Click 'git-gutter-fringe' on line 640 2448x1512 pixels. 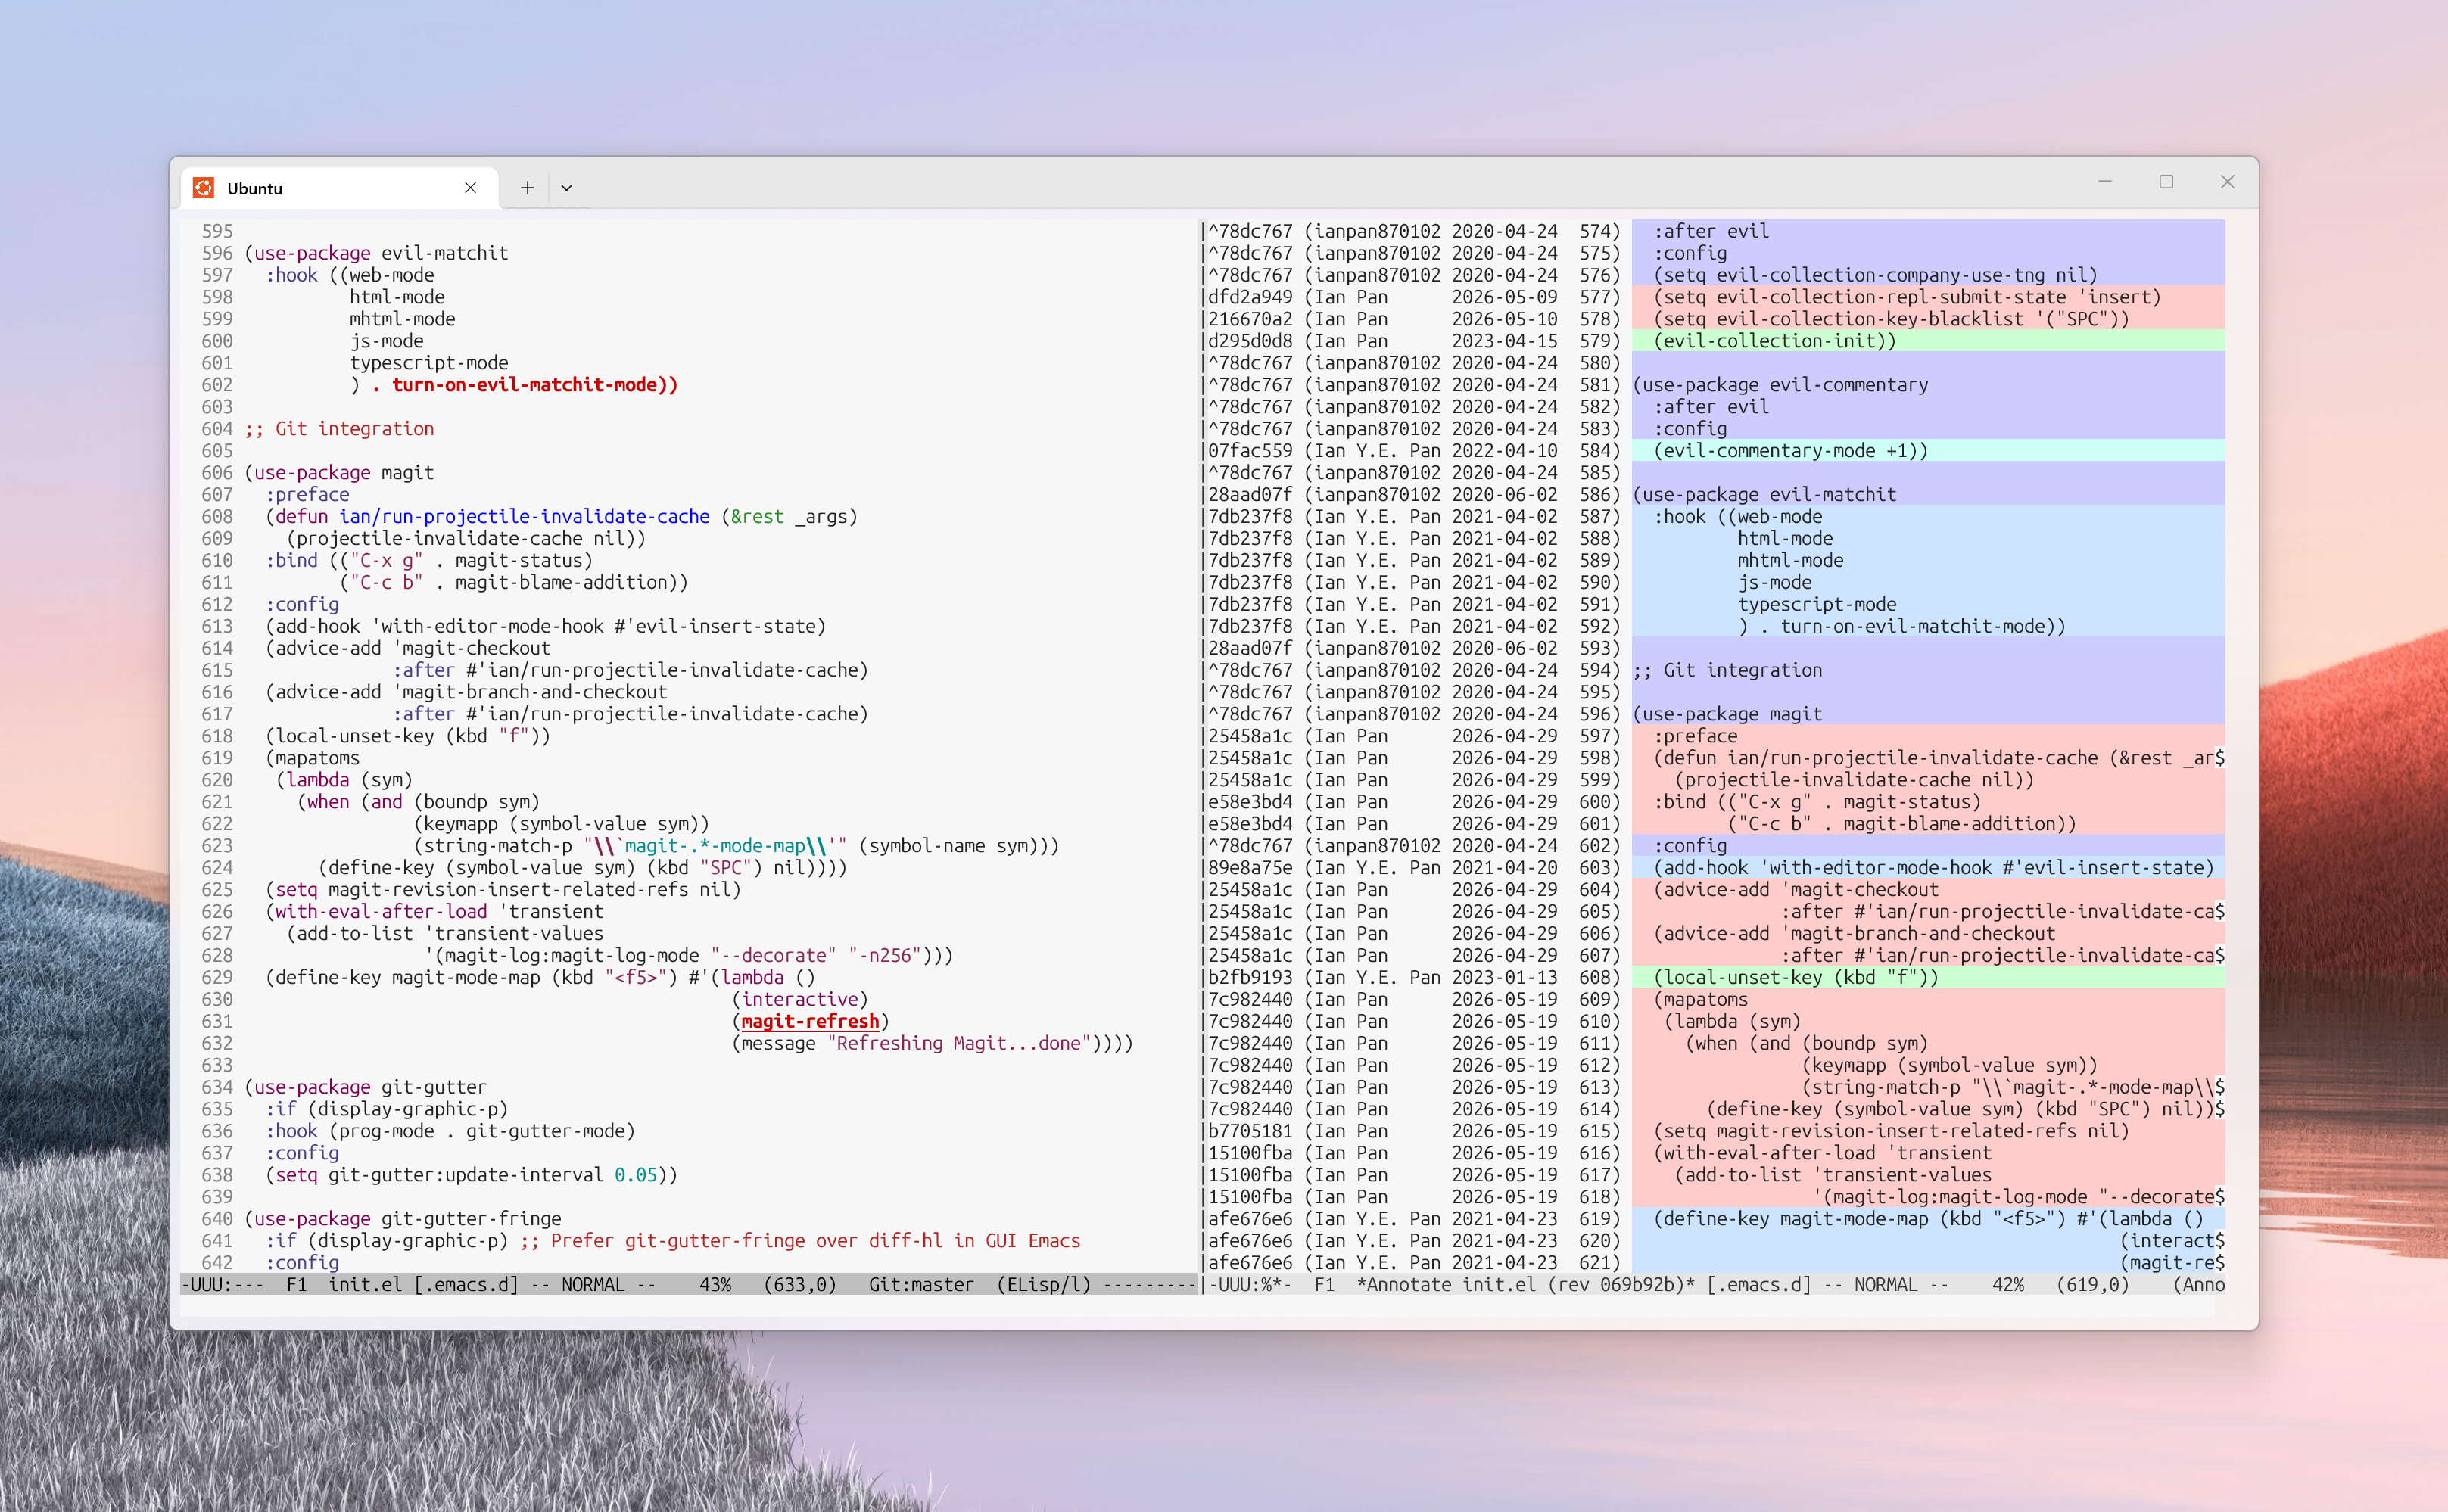[471, 1220]
